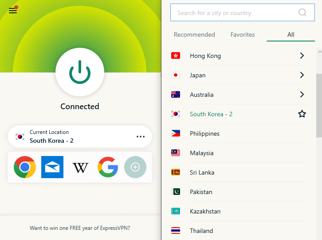Click the Thailand flag icon
This screenshot has height=240, width=322.
point(176,231)
